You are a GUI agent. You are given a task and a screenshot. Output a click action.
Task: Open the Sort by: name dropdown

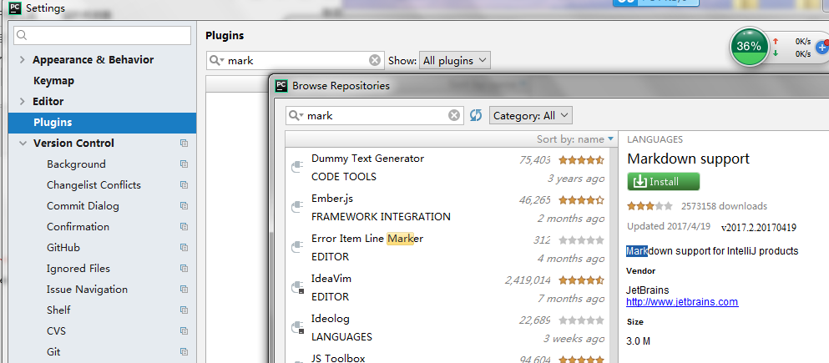click(575, 139)
